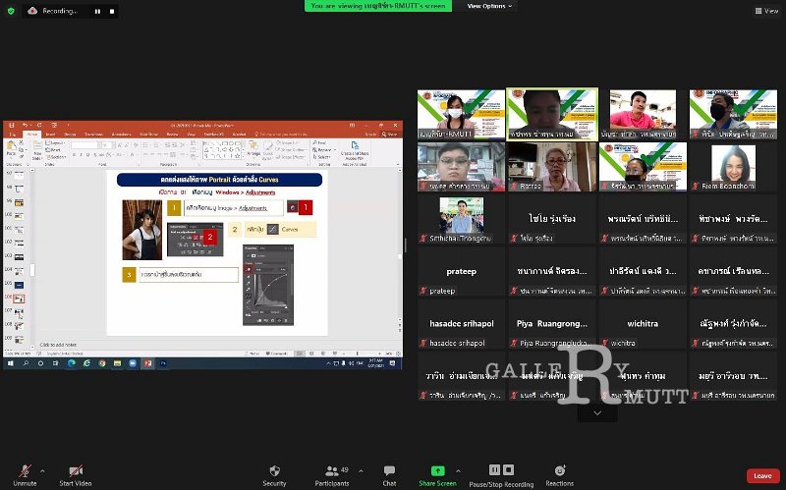
Task: Pause recording via top-left pause icon
Action: click(x=97, y=11)
